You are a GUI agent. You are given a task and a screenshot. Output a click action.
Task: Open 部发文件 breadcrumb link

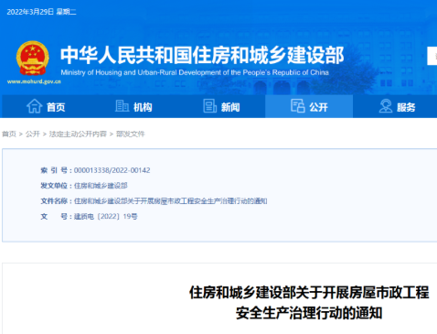click(130, 134)
